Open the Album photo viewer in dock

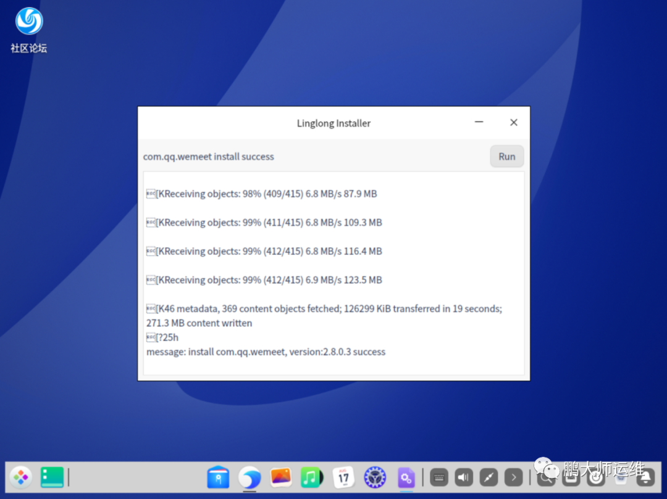point(281,477)
